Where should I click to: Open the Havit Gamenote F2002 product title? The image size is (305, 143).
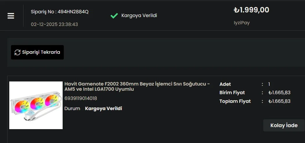(x=137, y=86)
